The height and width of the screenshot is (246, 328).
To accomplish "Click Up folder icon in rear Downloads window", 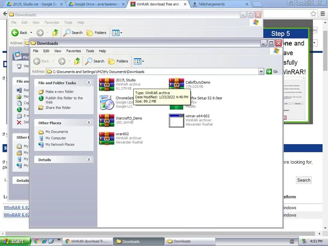I will [55, 33].
